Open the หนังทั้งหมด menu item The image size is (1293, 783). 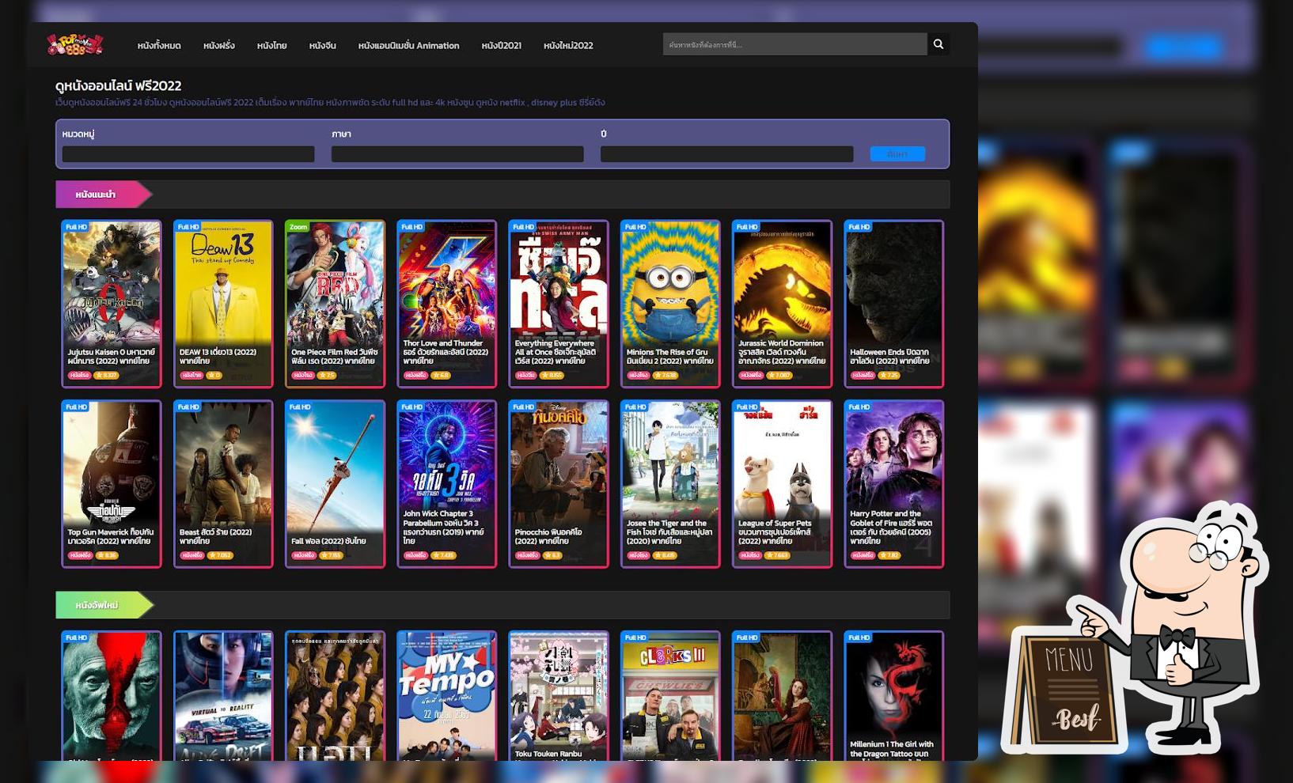point(159,45)
